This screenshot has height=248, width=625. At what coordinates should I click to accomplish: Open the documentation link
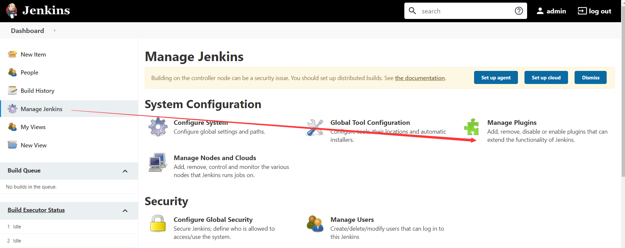pos(420,78)
